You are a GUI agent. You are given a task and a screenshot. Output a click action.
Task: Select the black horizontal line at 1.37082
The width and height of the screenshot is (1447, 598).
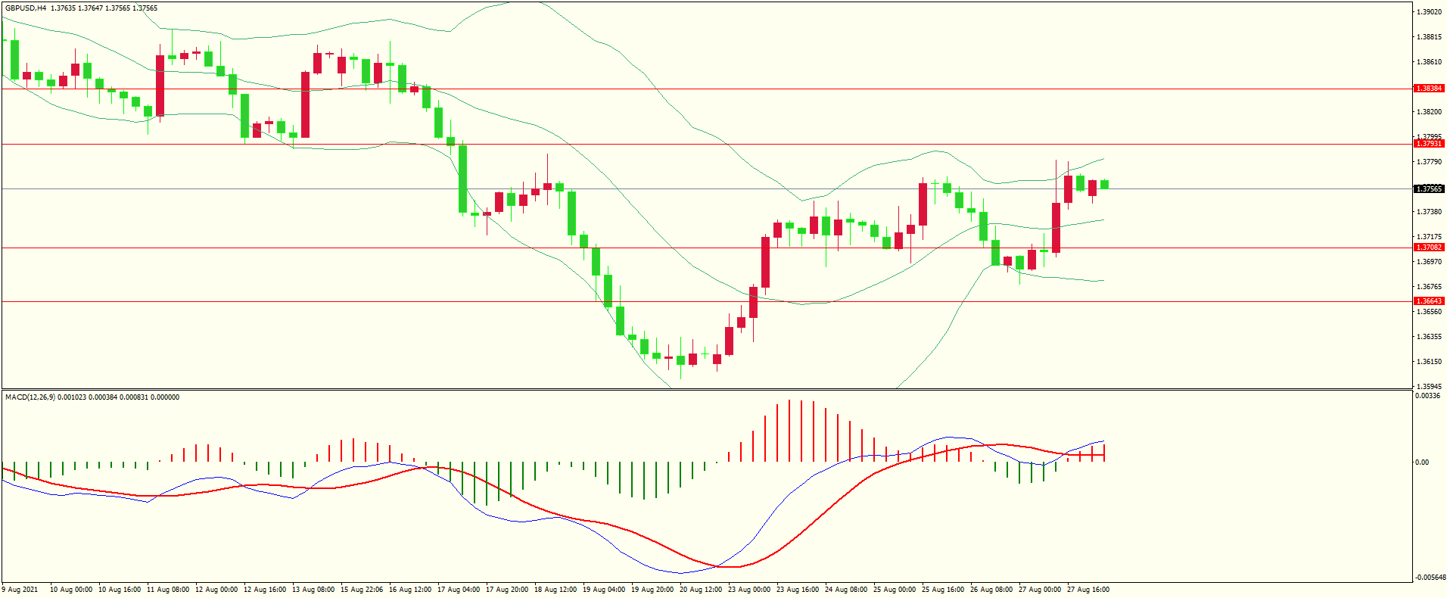pyautogui.click(x=707, y=248)
